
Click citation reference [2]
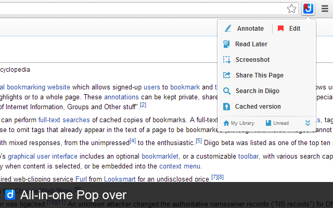click(x=143, y=105)
